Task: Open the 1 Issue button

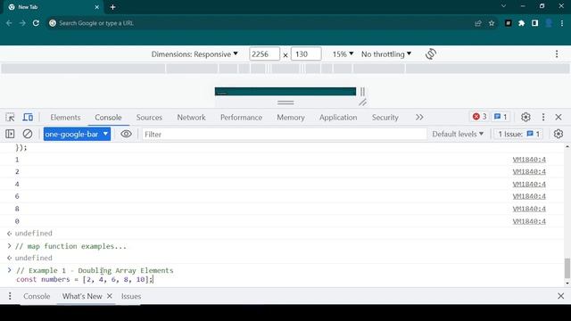Action: (518, 134)
